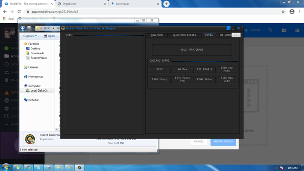The width and height of the screenshot is (304, 171).
Task: Switch to the MediaFire browser tab
Action: click(x=28, y=4)
